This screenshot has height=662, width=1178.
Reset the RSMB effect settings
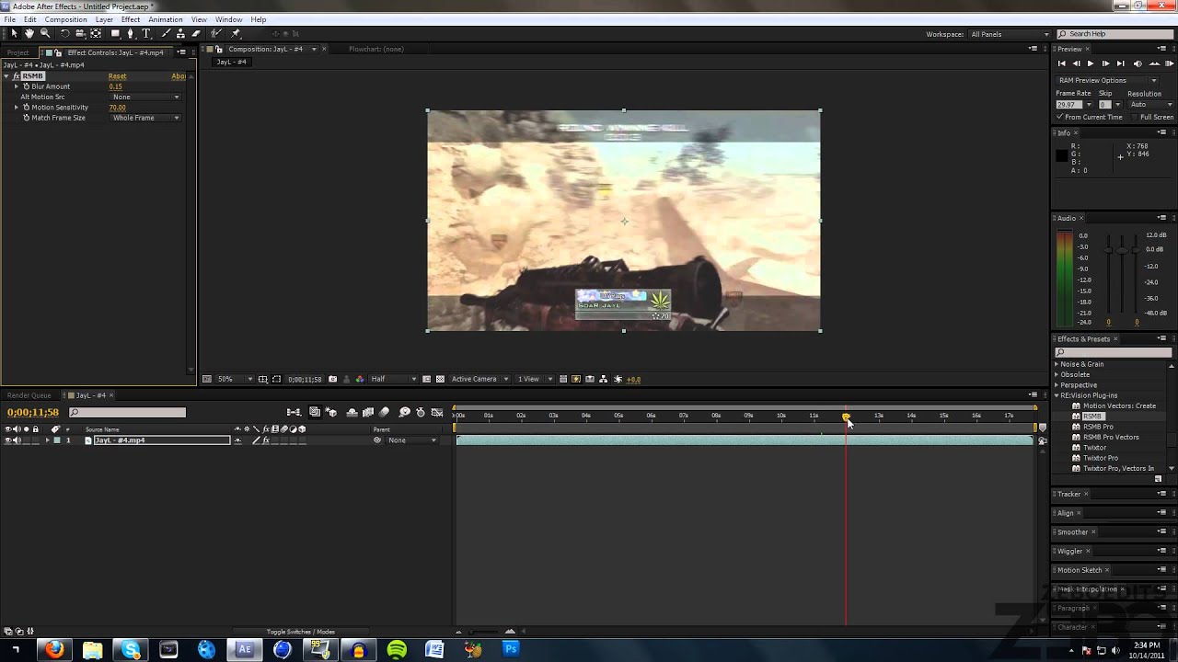coord(117,76)
